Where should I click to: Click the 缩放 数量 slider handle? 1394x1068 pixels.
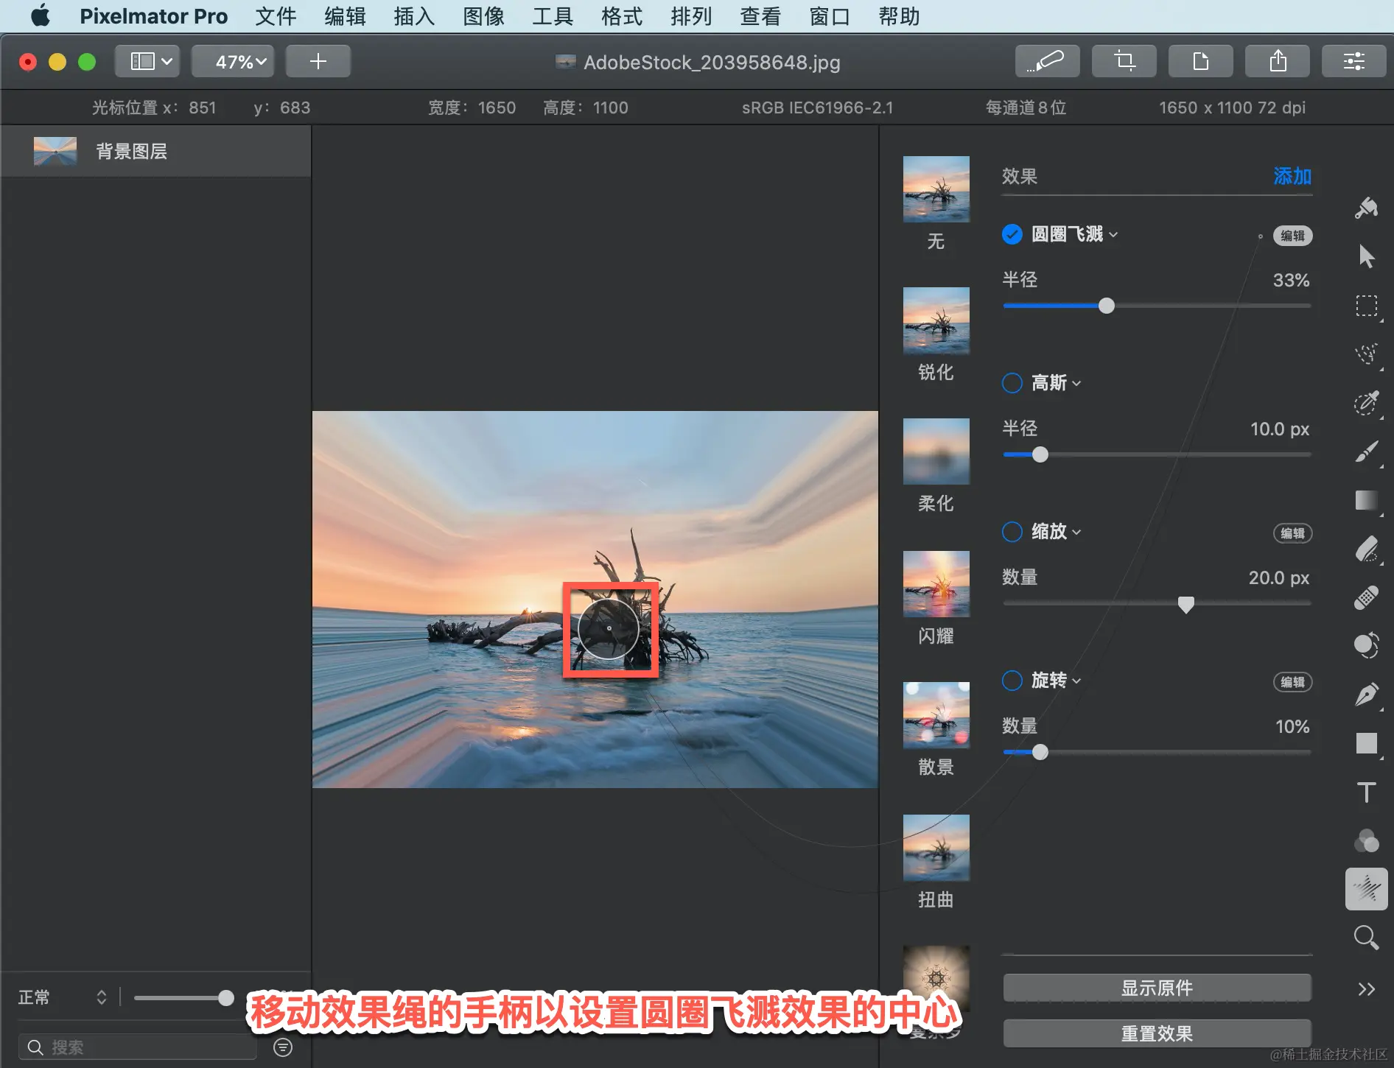pyautogui.click(x=1186, y=604)
